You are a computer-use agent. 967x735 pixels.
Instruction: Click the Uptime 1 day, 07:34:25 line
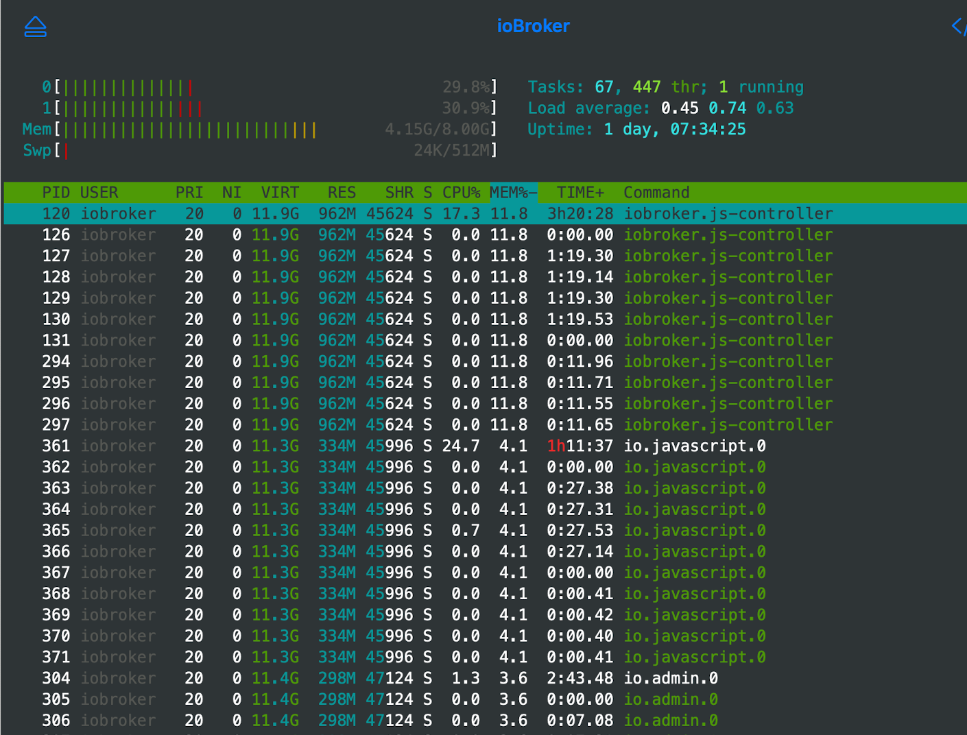[x=636, y=130]
